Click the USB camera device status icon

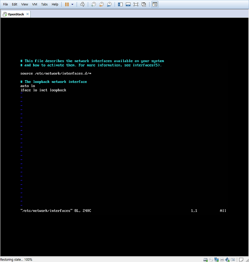(x=233, y=260)
